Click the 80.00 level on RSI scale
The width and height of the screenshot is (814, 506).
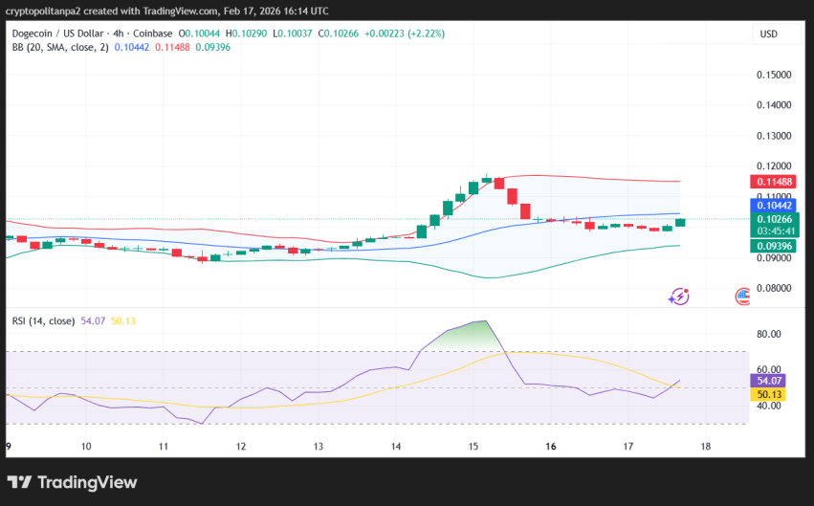(770, 335)
